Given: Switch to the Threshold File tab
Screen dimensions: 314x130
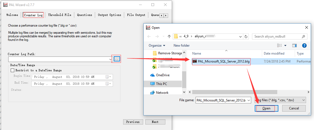Looking at the screenshot, I should point(60,15).
